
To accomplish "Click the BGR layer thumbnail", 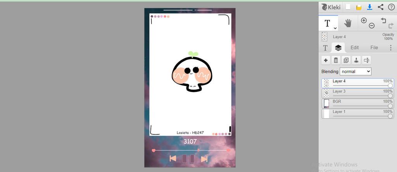I will [x=326, y=104].
